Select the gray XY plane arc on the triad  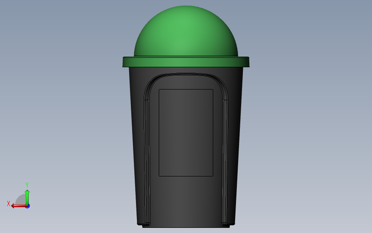(x=21, y=199)
